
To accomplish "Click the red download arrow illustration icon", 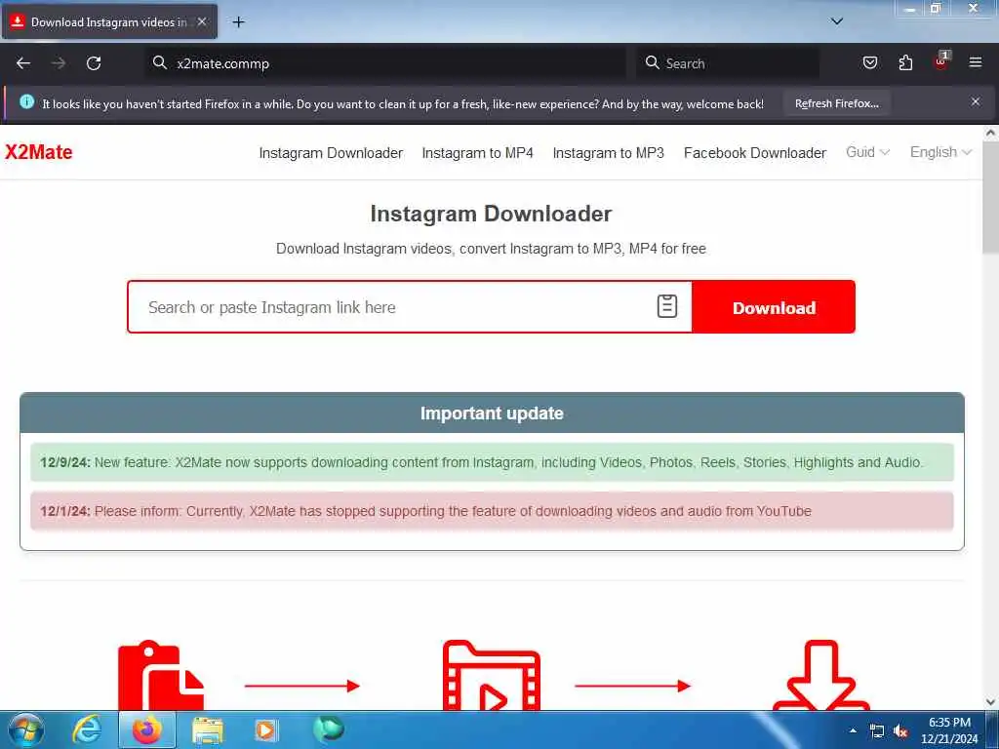I will [x=821, y=675].
